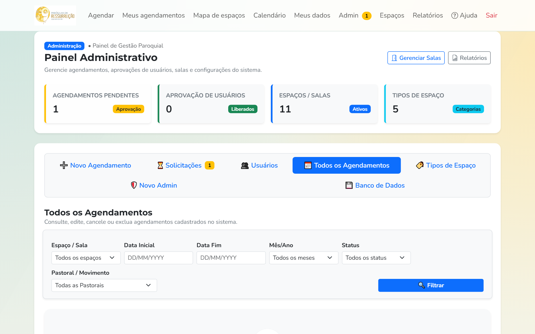Open the Novo Admin tab

pos(154,185)
